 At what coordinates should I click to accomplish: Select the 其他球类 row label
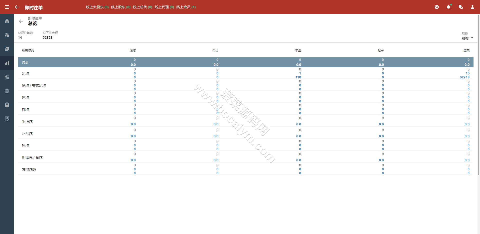(x=29, y=169)
